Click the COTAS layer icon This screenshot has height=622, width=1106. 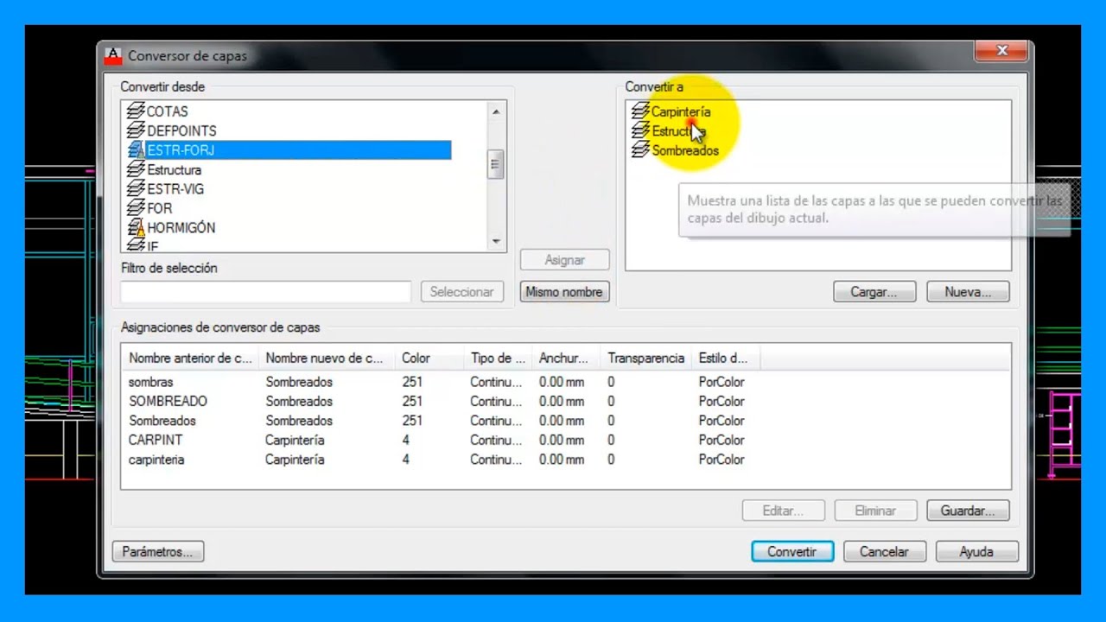click(x=136, y=111)
